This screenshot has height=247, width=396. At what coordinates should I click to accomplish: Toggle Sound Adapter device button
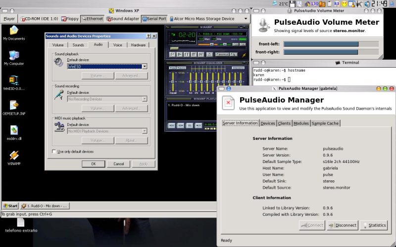(123, 19)
